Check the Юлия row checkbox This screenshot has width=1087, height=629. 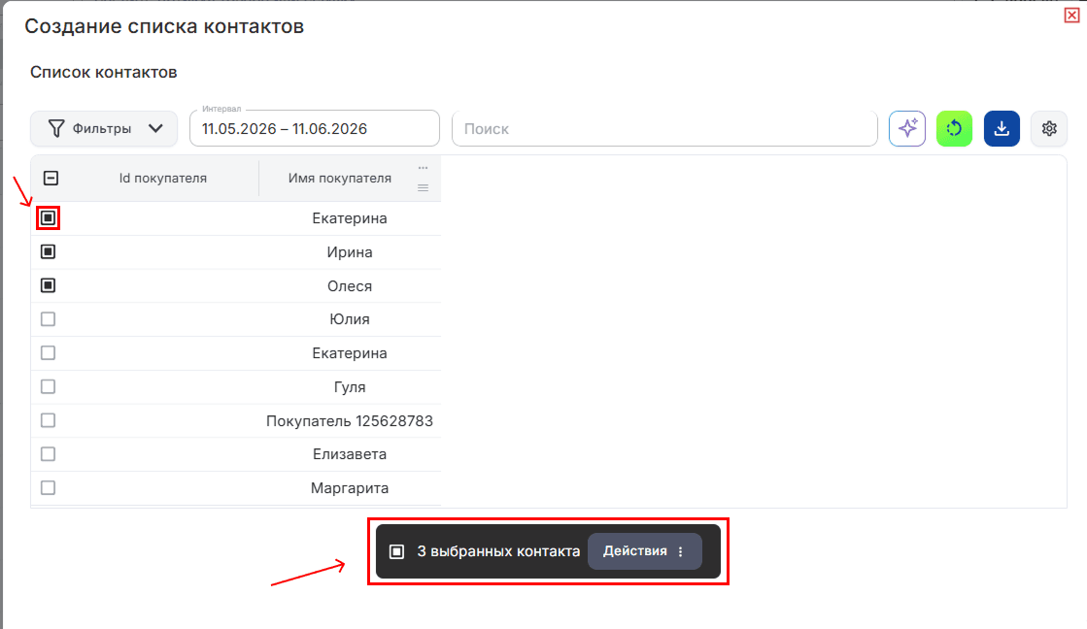[48, 319]
